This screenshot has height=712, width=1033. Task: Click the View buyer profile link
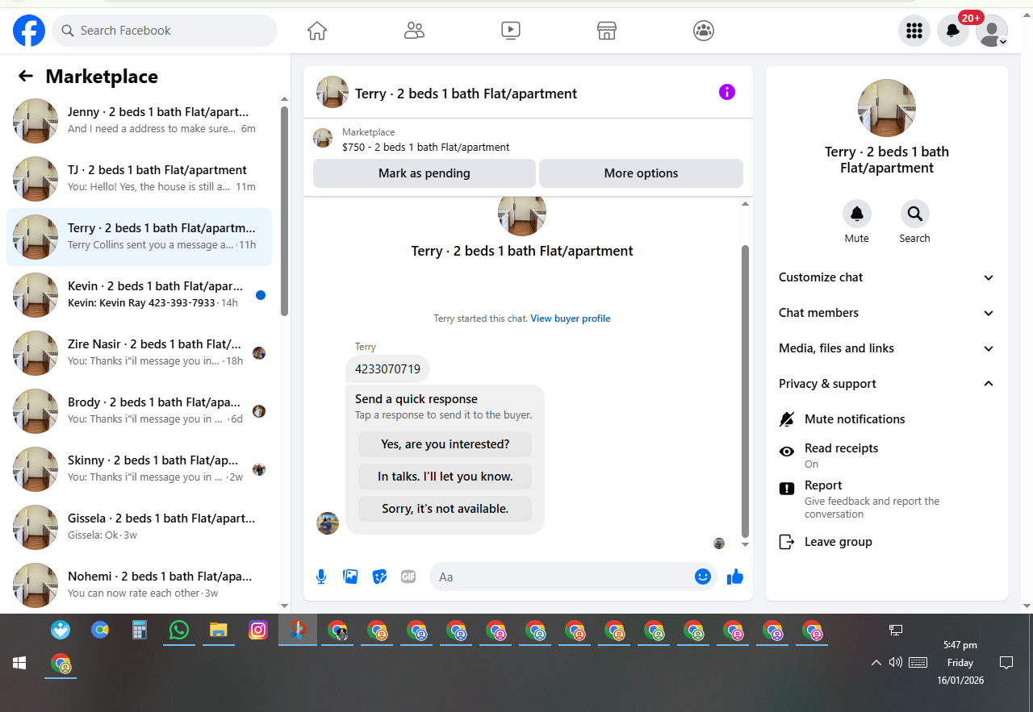[x=571, y=319]
